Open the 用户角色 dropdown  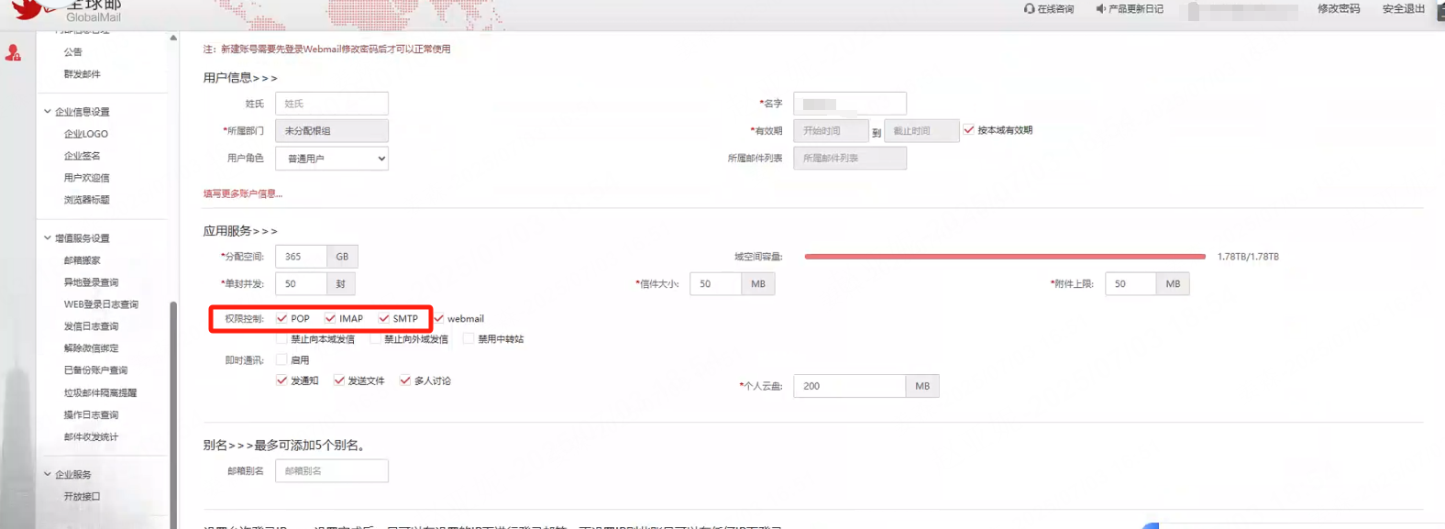pos(332,159)
